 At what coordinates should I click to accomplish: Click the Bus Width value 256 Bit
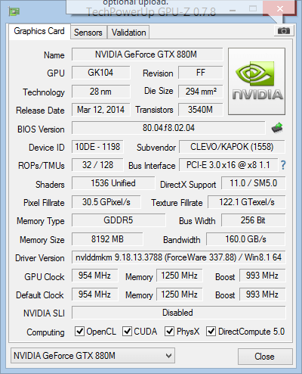click(x=253, y=220)
